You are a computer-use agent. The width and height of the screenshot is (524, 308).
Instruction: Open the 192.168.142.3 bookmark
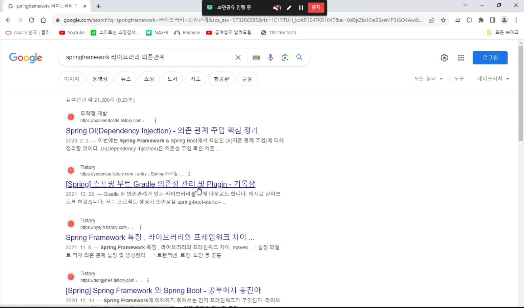279,32
